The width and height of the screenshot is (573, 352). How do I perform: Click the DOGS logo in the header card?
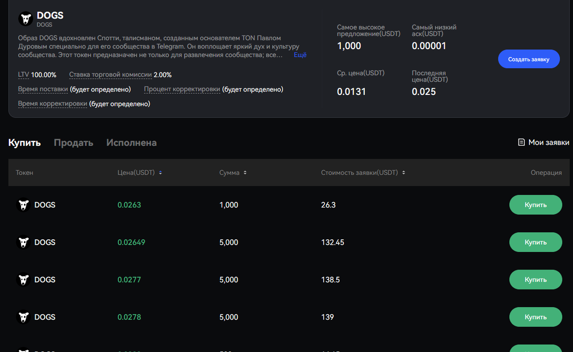tap(25, 19)
